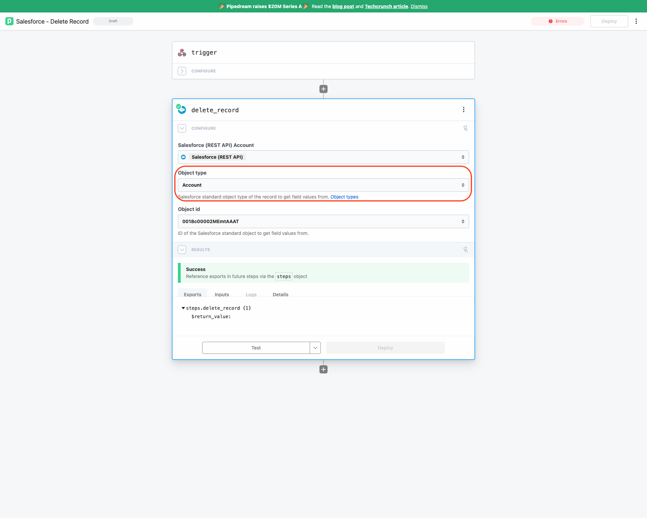
Task: Open the workflow overflow menu at top right
Action: (x=636, y=21)
